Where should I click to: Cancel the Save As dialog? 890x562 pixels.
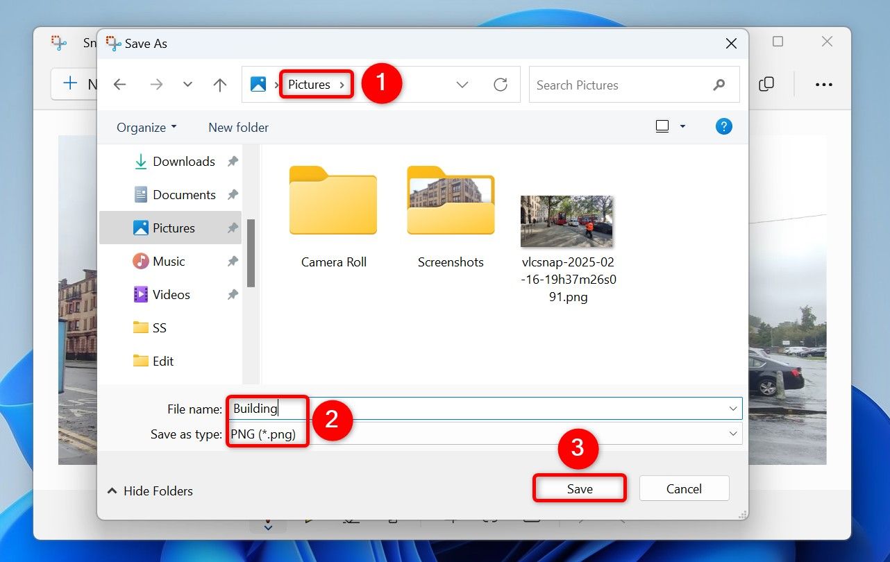[684, 488]
